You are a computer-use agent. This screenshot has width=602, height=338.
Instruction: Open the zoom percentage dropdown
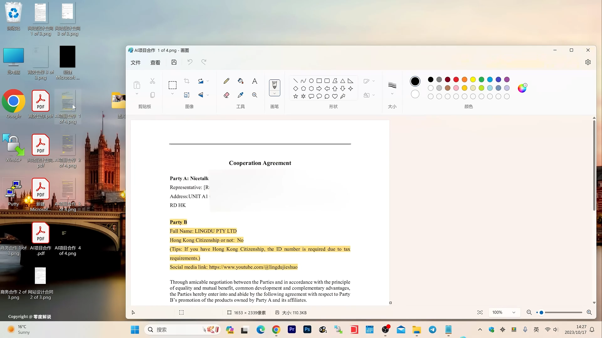(x=514, y=312)
